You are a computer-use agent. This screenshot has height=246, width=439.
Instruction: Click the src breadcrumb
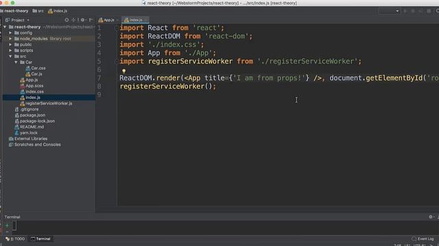pyautogui.click(x=38, y=11)
